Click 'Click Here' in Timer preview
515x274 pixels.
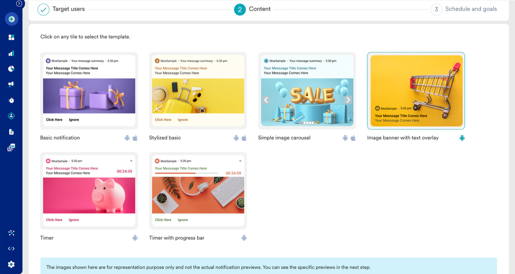54,220
